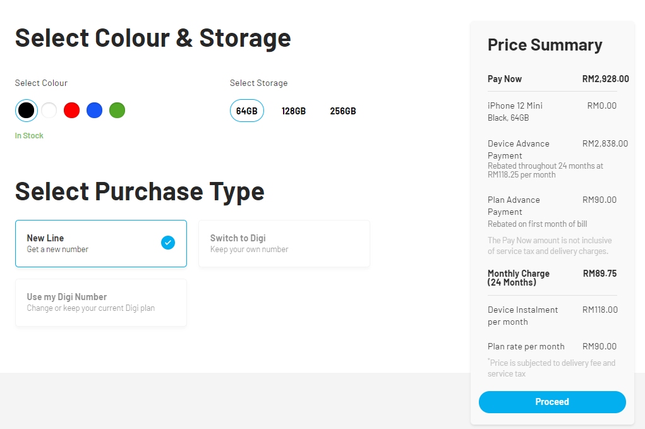
Task: Choose the green colour swatch
Action: [117, 111]
